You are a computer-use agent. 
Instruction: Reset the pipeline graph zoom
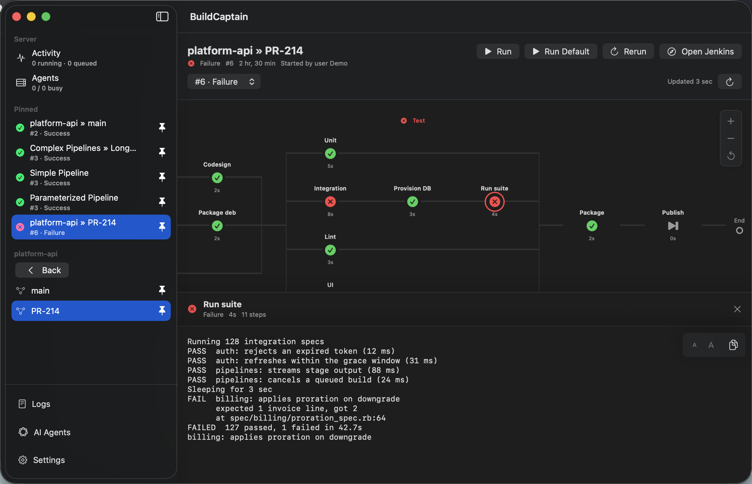point(731,156)
